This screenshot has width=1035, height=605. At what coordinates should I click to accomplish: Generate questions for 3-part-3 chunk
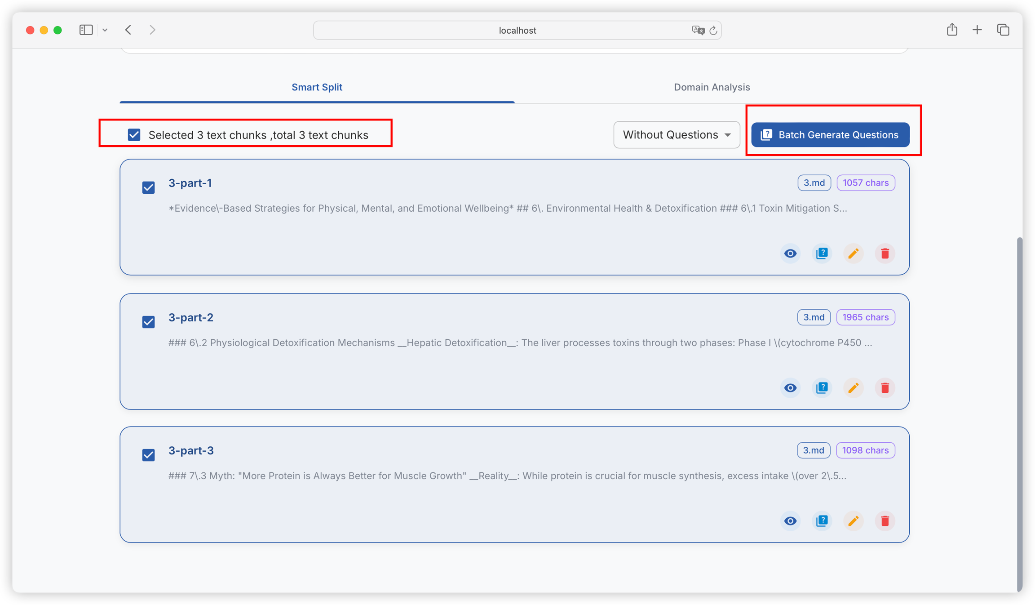point(822,521)
